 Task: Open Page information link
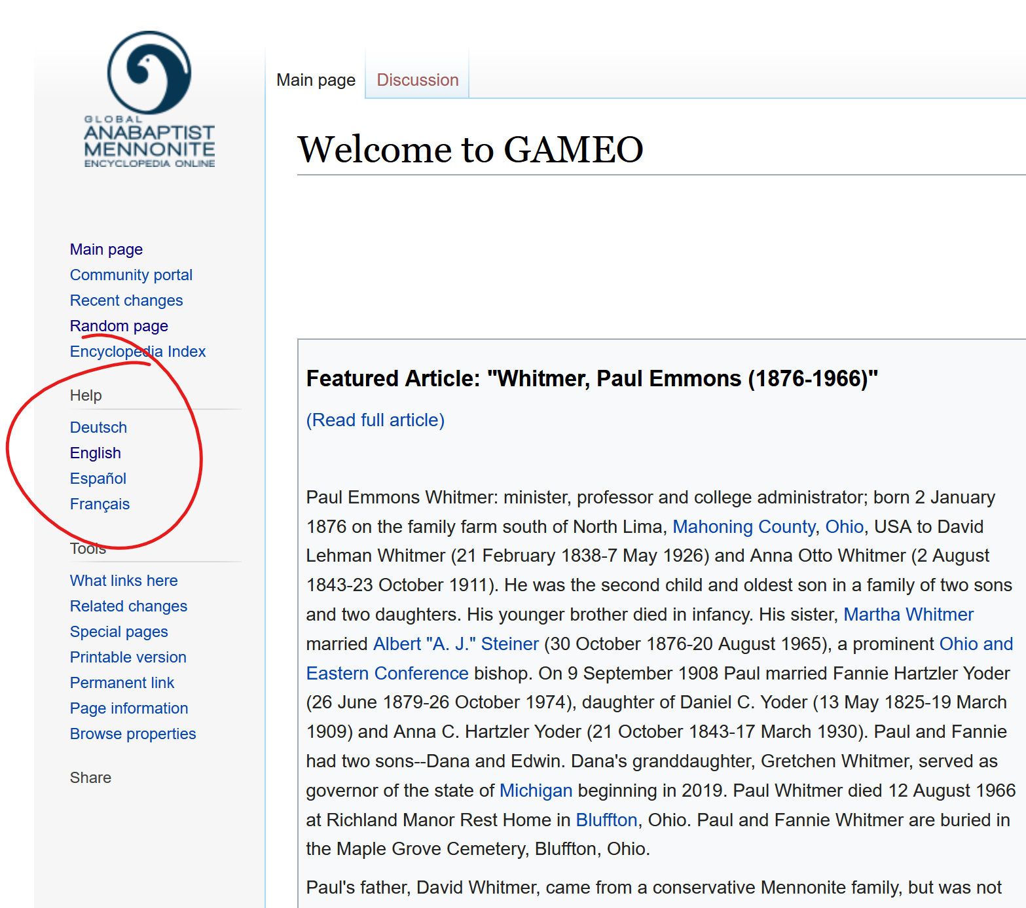pyautogui.click(x=129, y=708)
